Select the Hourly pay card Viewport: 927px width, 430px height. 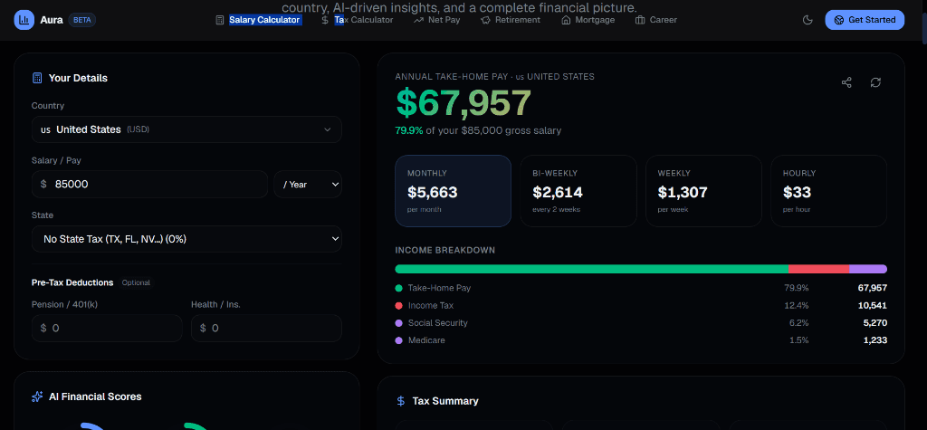(829, 191)
